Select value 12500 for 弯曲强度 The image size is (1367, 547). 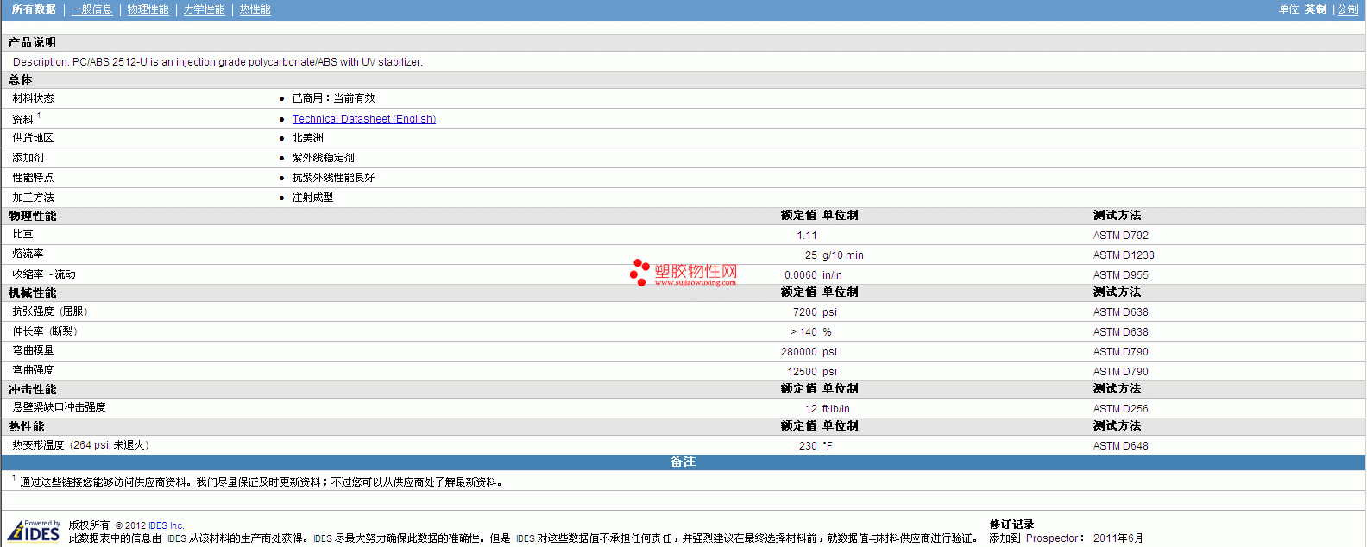802,372
